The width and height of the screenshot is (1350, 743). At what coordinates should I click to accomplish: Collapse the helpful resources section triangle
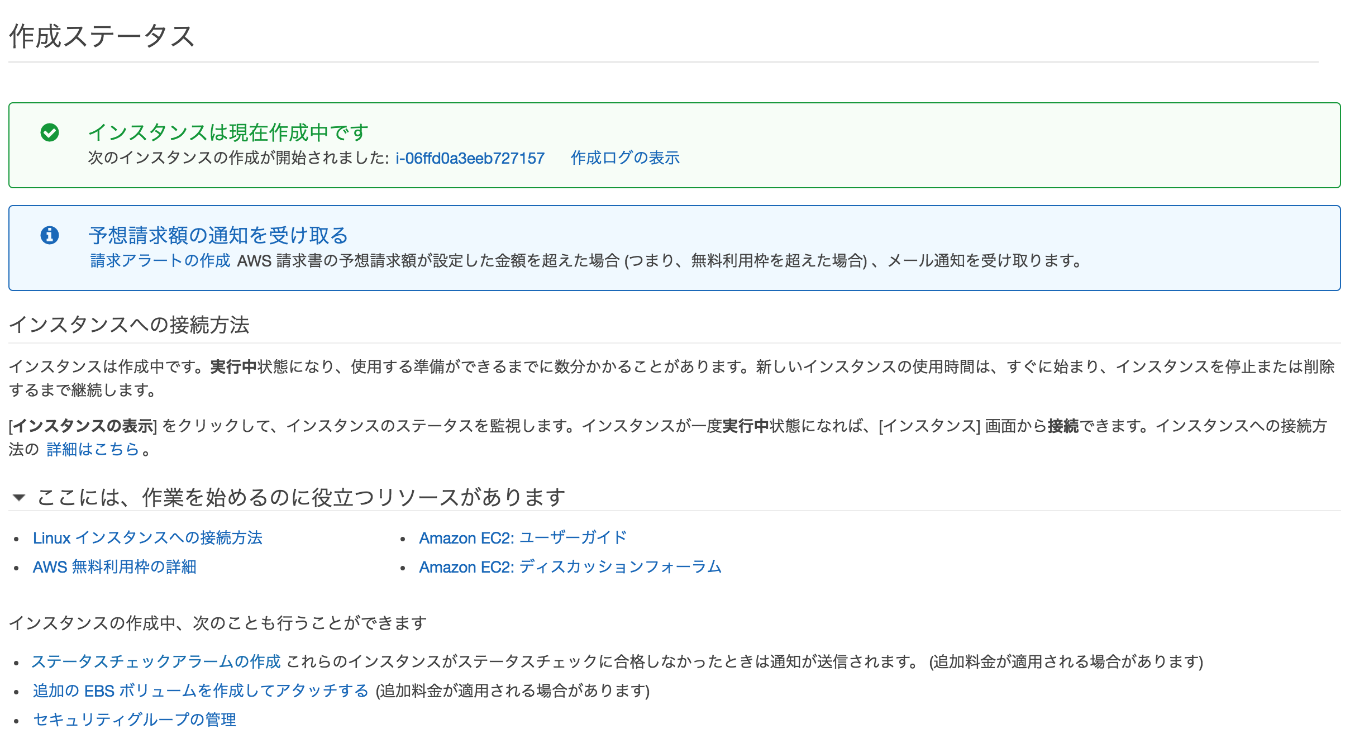tap(19, 497)
